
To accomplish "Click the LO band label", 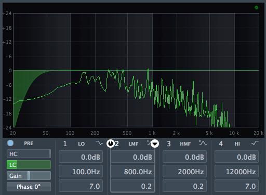I will (82, 144).
